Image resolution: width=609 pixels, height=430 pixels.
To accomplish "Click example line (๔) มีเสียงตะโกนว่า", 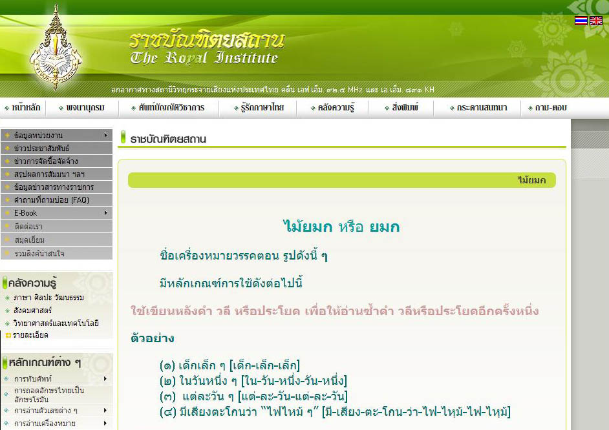I will tap(335, 412).
